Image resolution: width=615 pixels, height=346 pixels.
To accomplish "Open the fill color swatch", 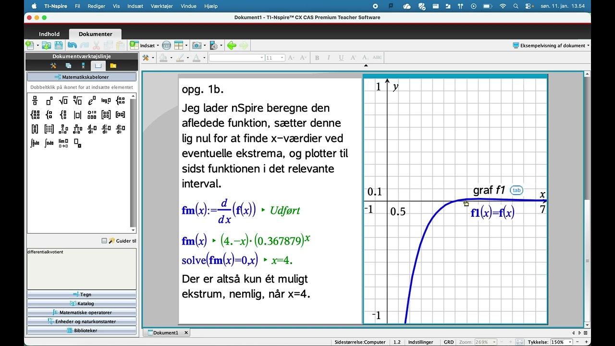I will (163, 58).
